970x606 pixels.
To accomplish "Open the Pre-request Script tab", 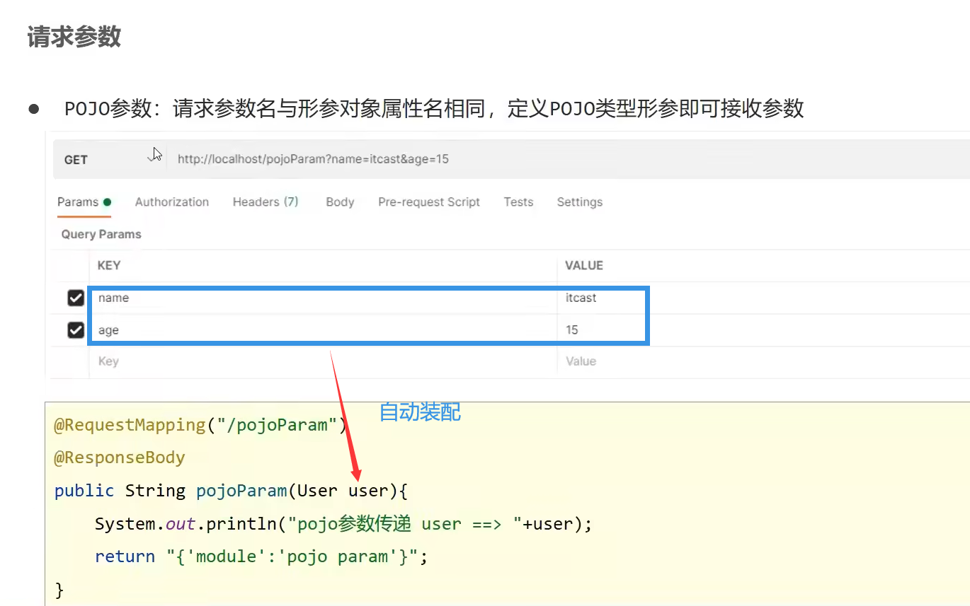I will 429,202.
